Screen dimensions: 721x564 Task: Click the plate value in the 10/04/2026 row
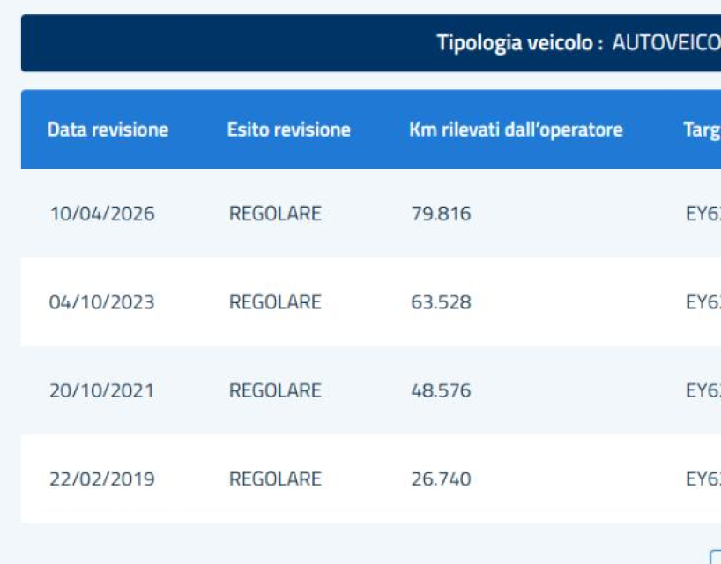tap(703, 213)
